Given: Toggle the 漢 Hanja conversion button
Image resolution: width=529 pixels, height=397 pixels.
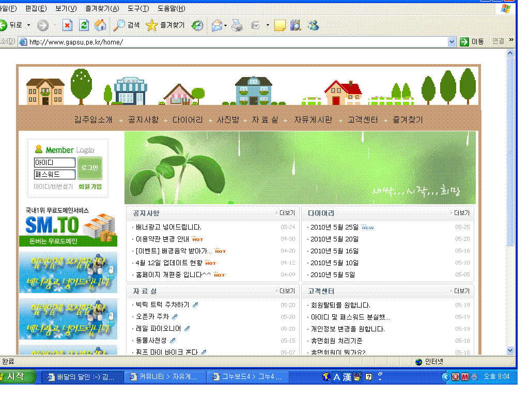Looking at the screenshot, I should coord(347,377).
